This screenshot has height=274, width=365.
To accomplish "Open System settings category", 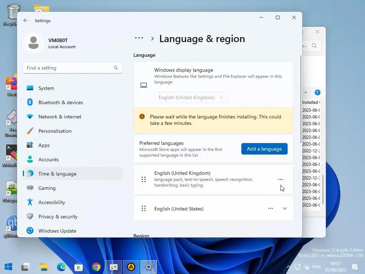I will [73, 88].
